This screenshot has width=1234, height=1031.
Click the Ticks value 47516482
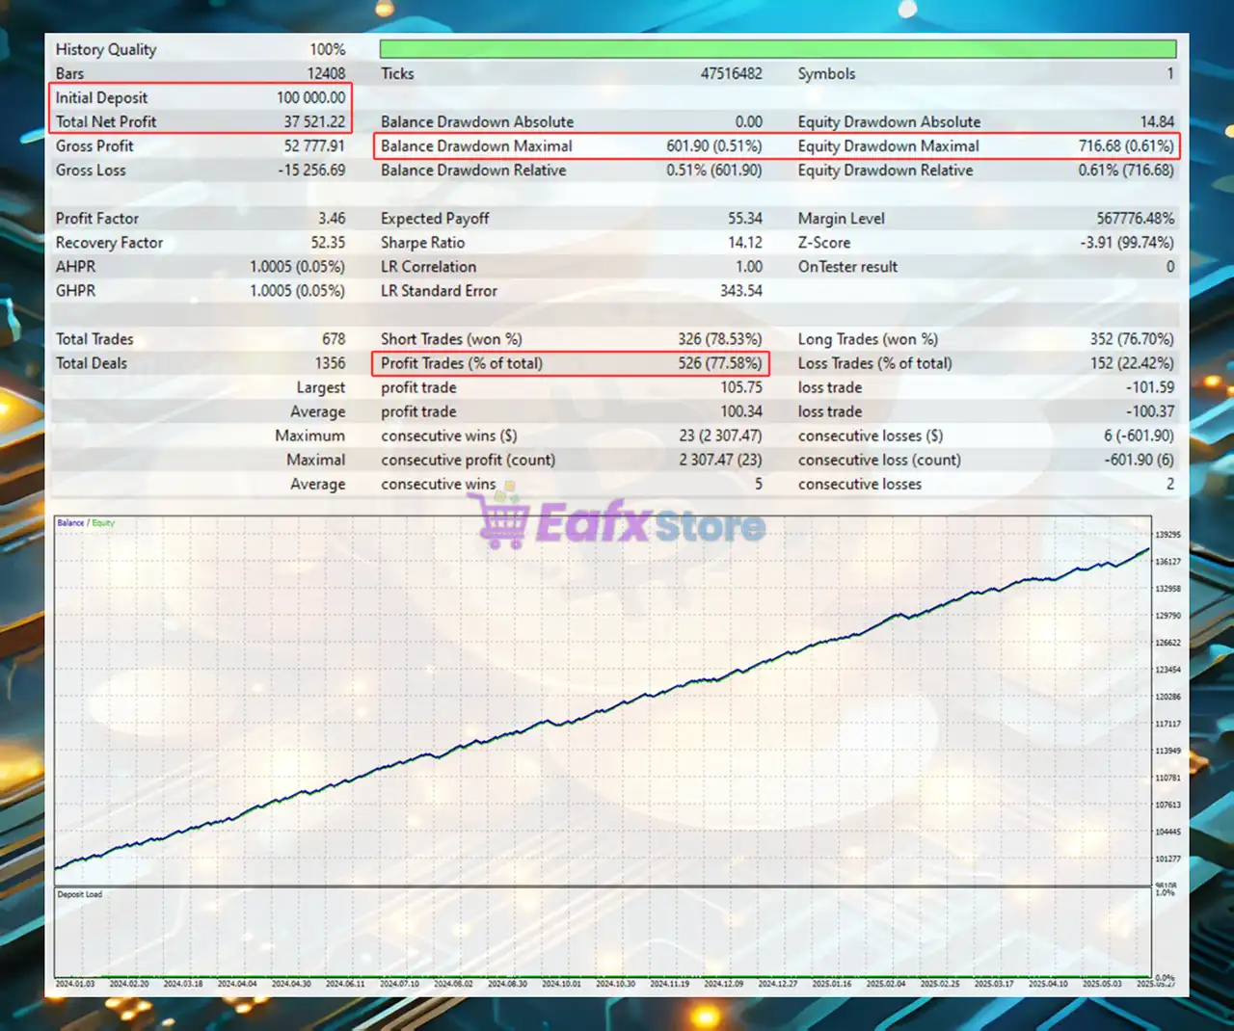[x=731, y=74]
